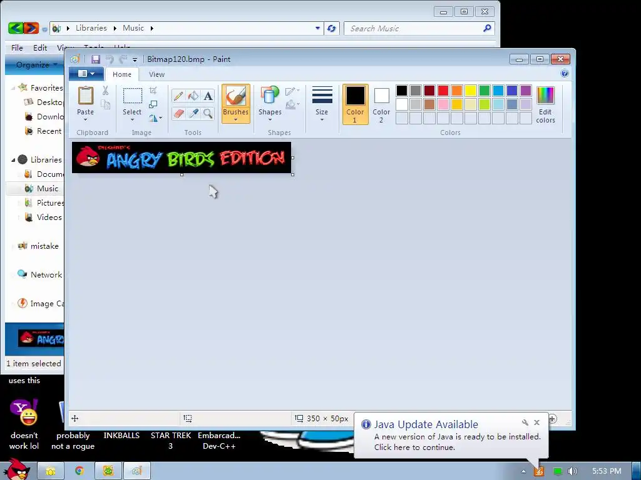Screen dimensions: 641x480
Task: Pick the yellow color swatch
Action: (x=471, y=90)
